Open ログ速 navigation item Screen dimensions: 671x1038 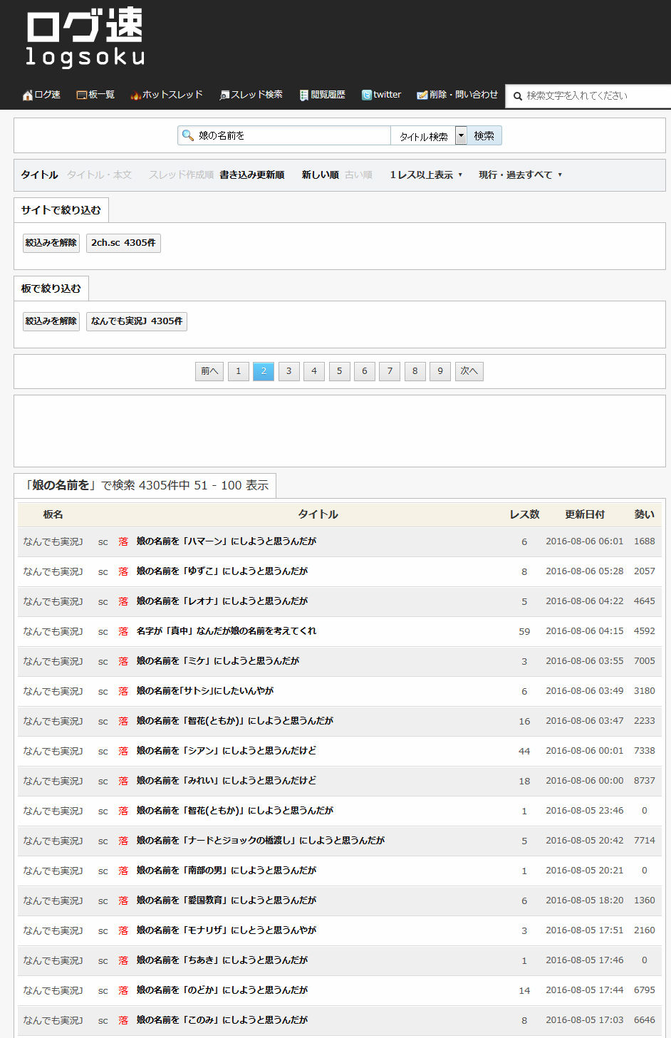point(48,95)
